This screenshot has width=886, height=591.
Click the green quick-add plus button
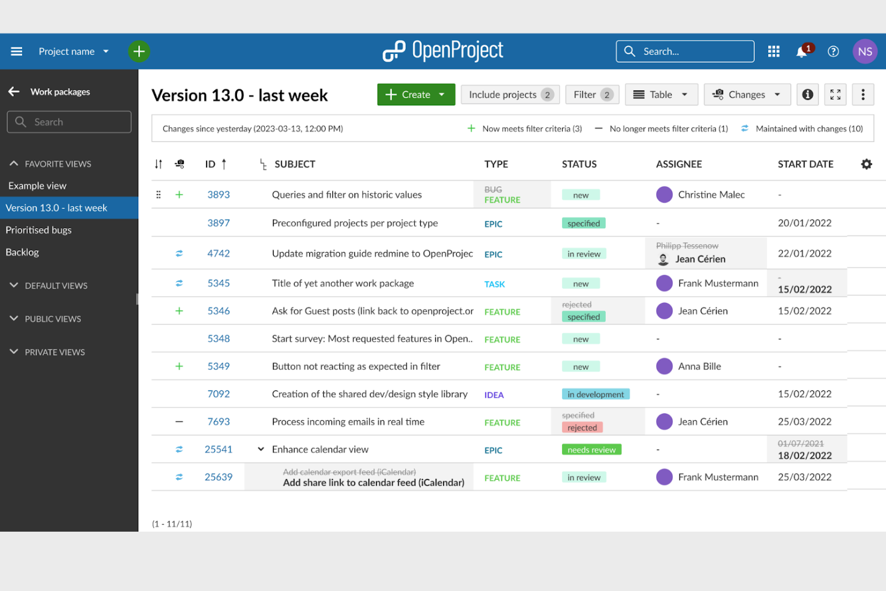pyautogui.click(x=139, y=51)
